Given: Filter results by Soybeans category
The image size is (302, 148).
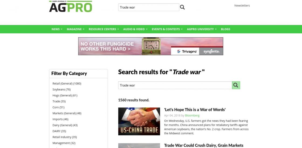Looking at the screenshot, I should tap(61, 89).
